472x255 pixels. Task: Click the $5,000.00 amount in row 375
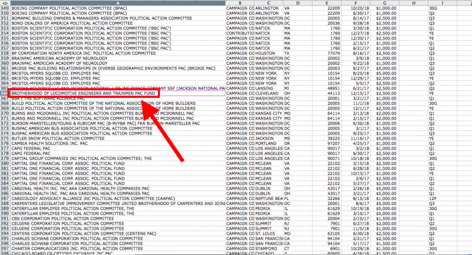point(385,138)
